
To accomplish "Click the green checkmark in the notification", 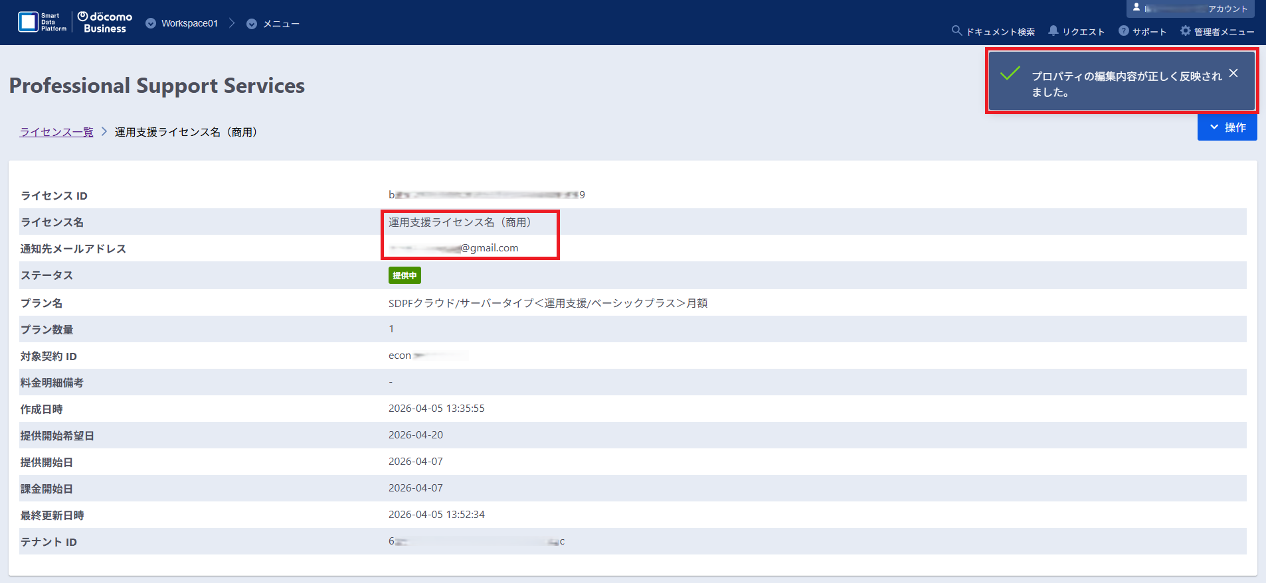I will 1010,73.
